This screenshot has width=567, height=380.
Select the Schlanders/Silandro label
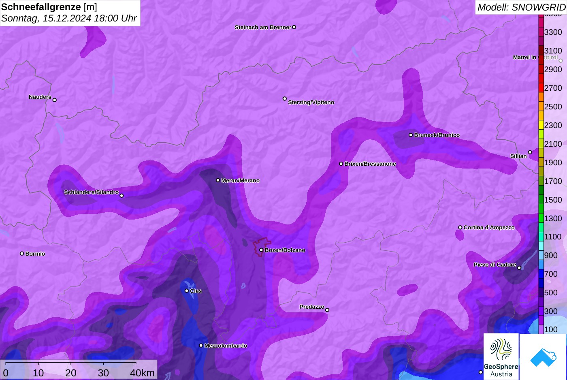click(x=91, y=192)
